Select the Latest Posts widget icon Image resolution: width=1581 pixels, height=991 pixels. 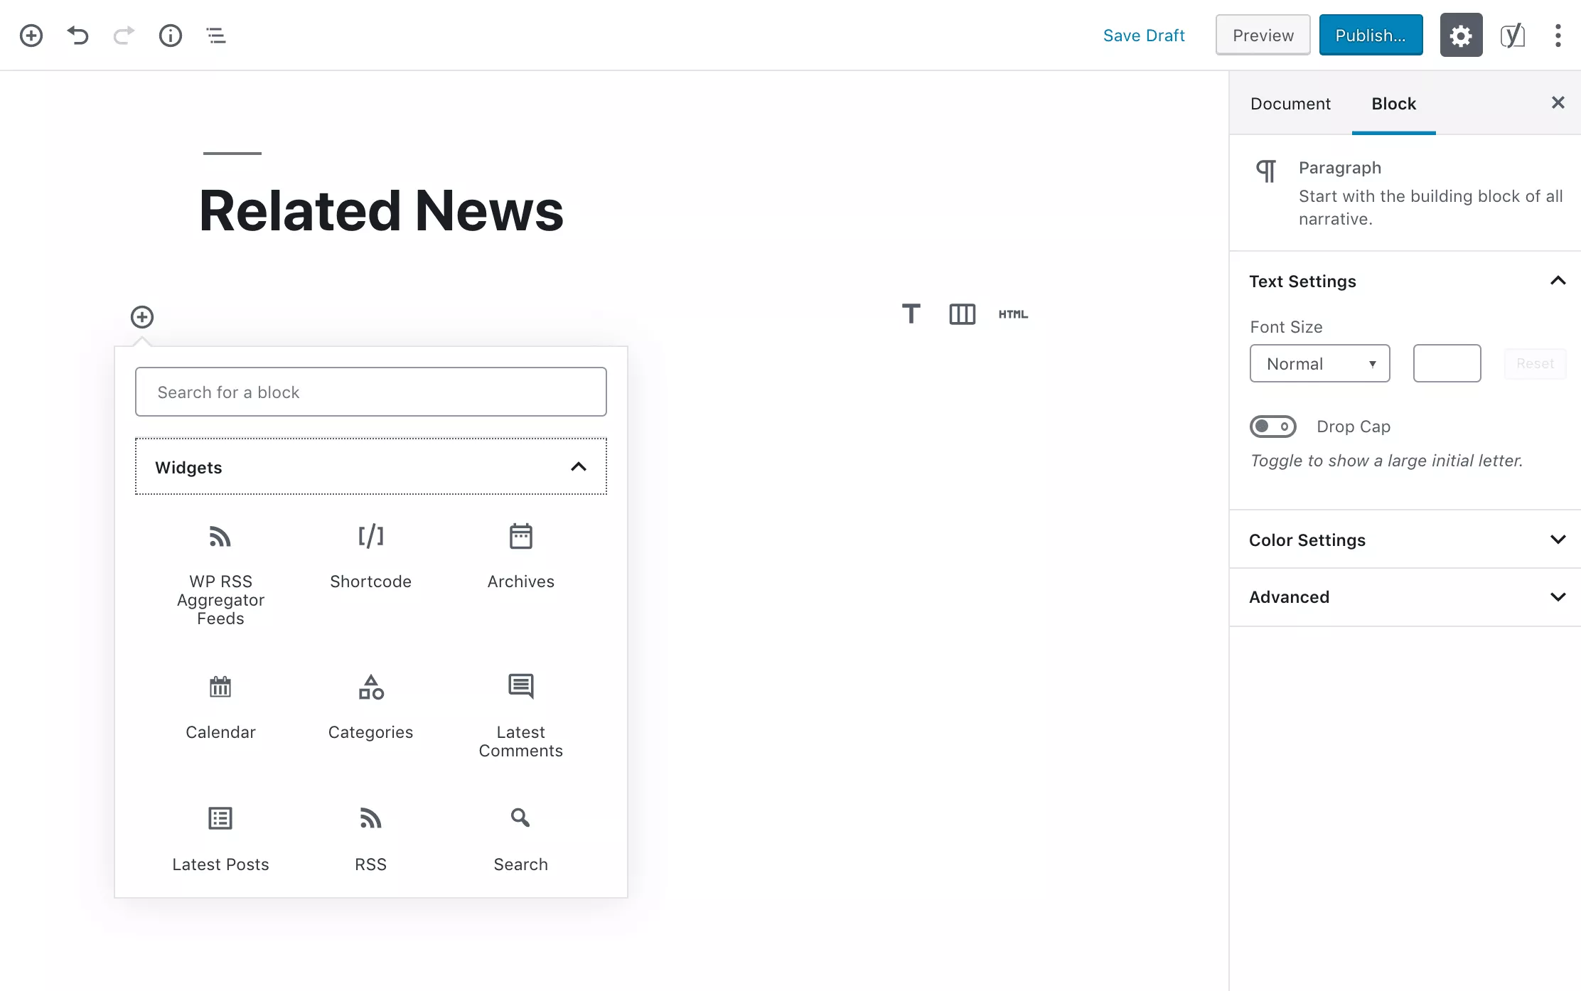pos(220,818)
